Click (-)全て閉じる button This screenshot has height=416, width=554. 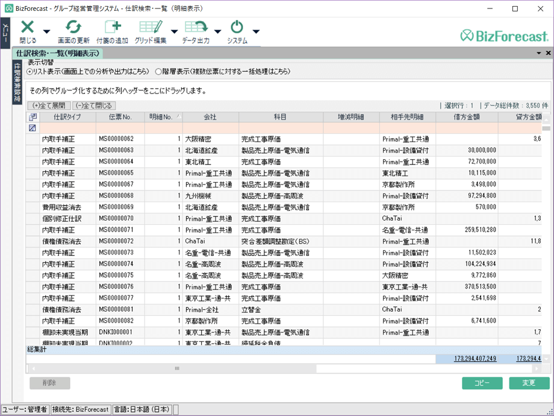point(94,106)
